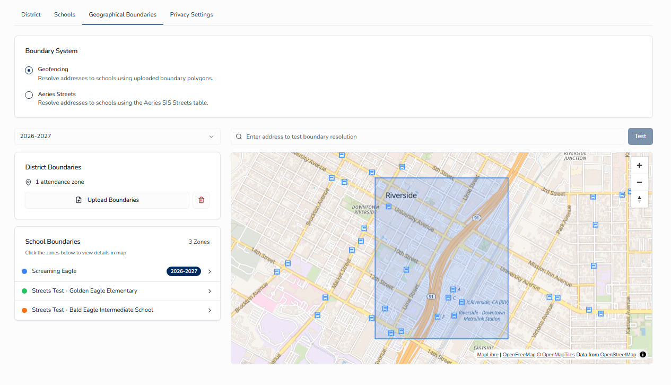
Task: Focus the address test input field
Action: (428, 136)
